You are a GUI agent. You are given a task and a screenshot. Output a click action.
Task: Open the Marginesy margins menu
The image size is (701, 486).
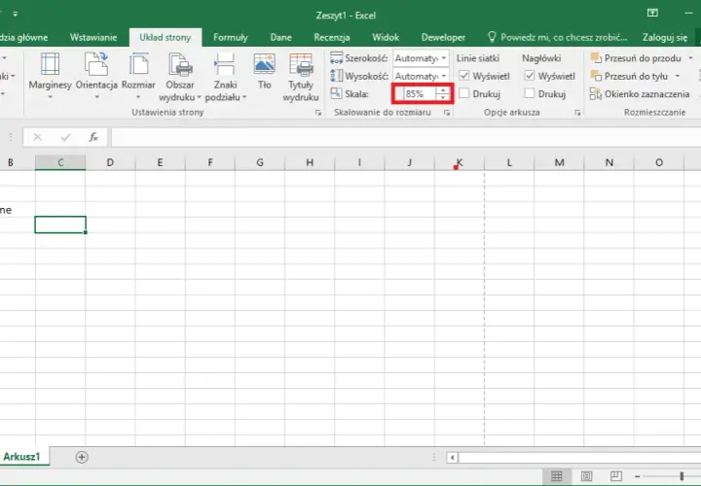click(50, 77)
